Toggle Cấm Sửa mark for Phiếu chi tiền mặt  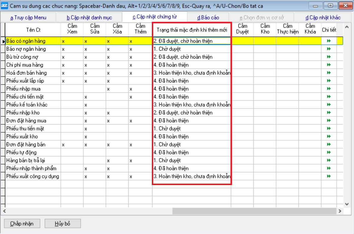pyautogui.click(x=95, y=97)
